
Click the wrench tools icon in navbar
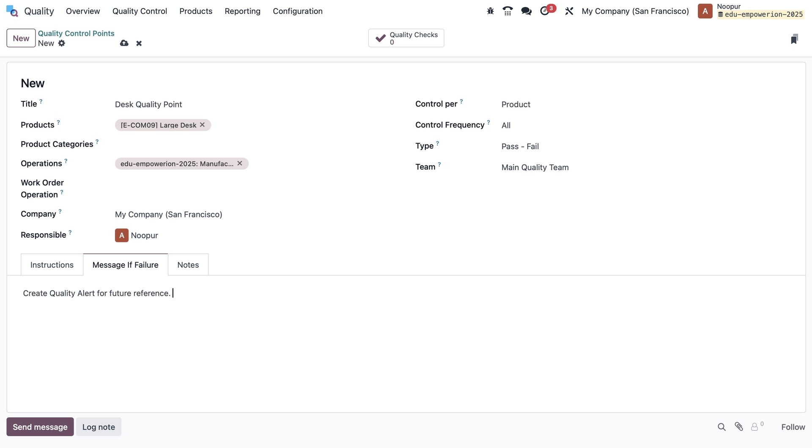pos(569,11)
